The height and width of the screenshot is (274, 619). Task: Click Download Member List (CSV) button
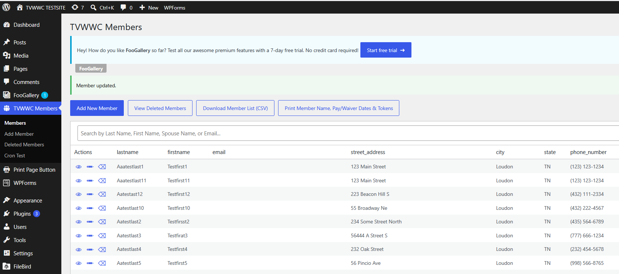coord(235,108)
